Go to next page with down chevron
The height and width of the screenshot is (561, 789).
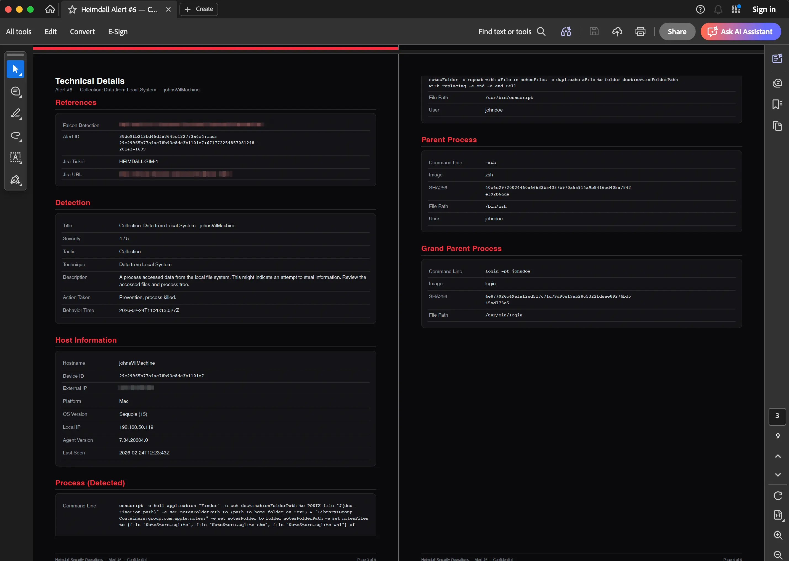click(778, 475)
